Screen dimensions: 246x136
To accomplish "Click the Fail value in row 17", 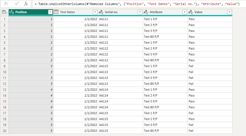I will [x=210, y=113].
